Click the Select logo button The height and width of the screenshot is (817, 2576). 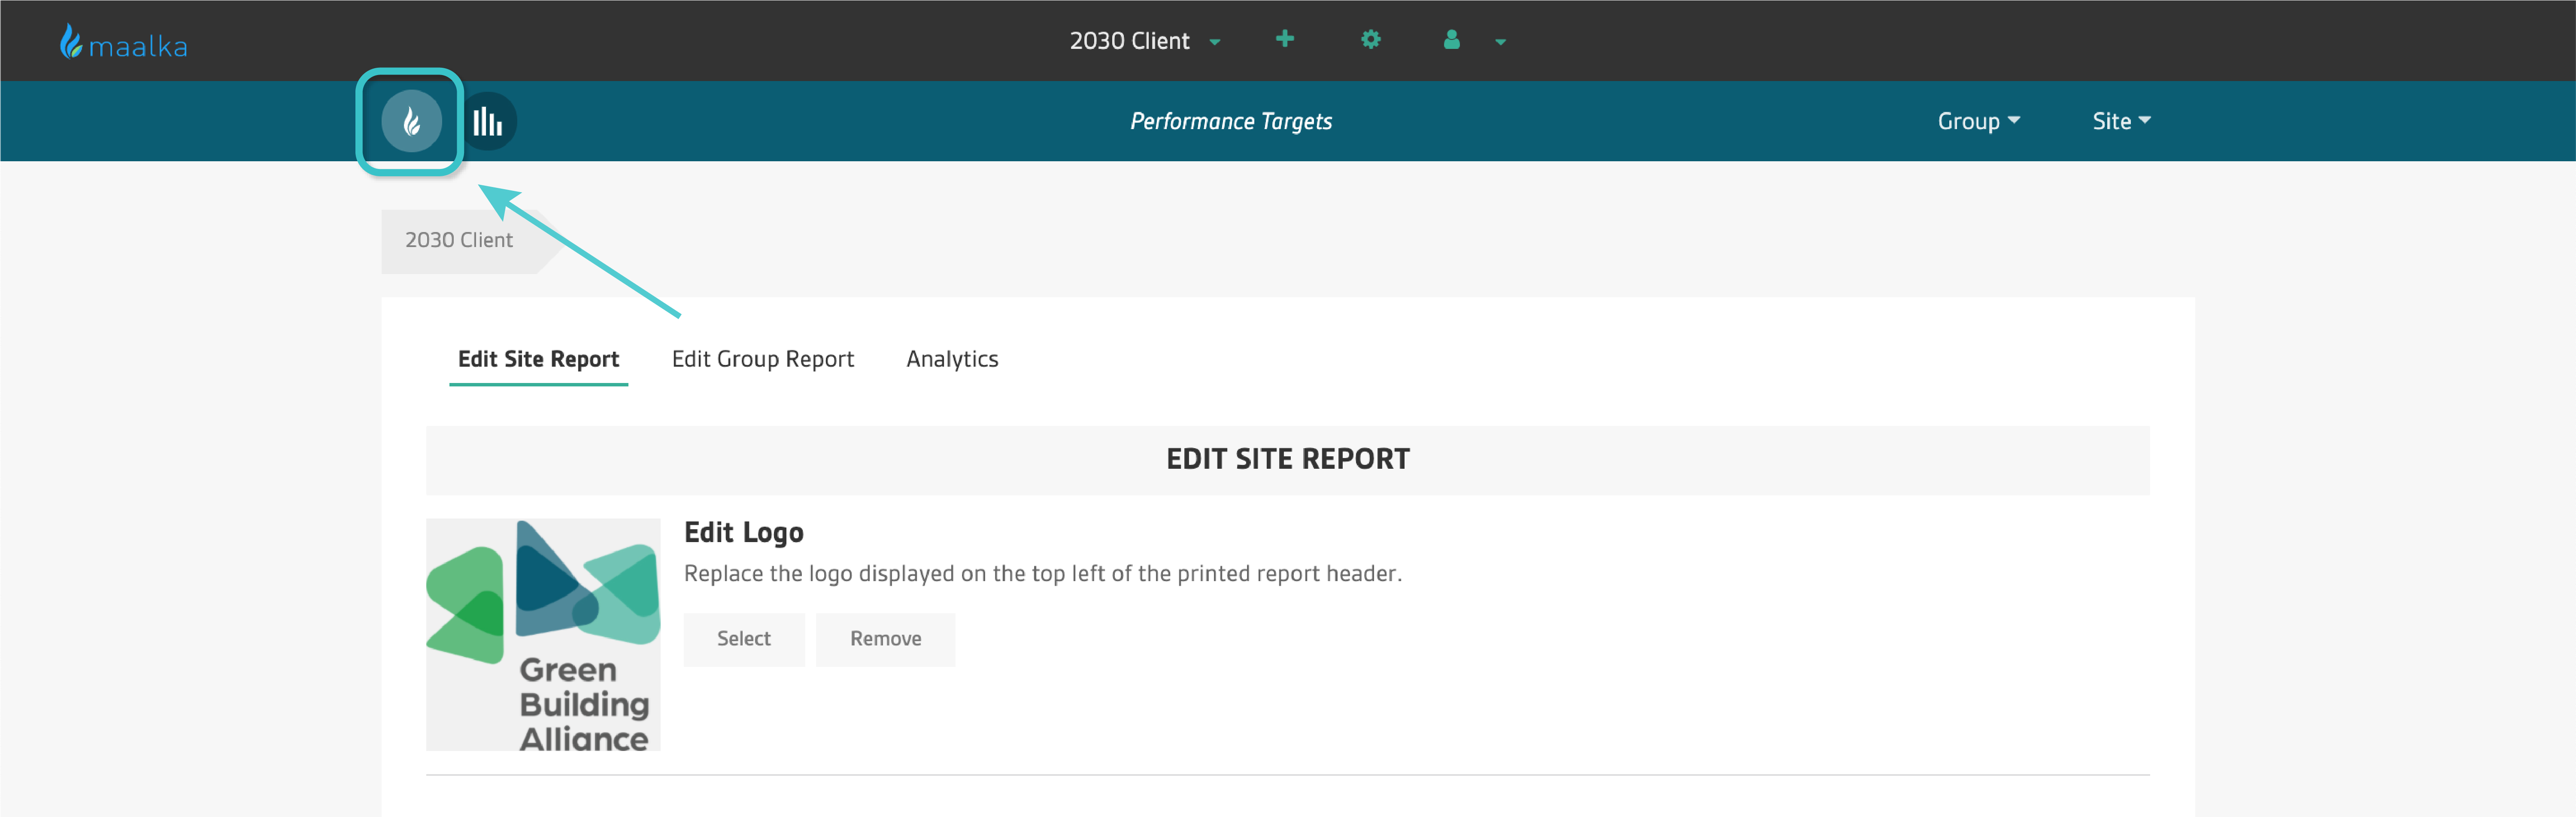pyautogui.click(x=744, y=639)
